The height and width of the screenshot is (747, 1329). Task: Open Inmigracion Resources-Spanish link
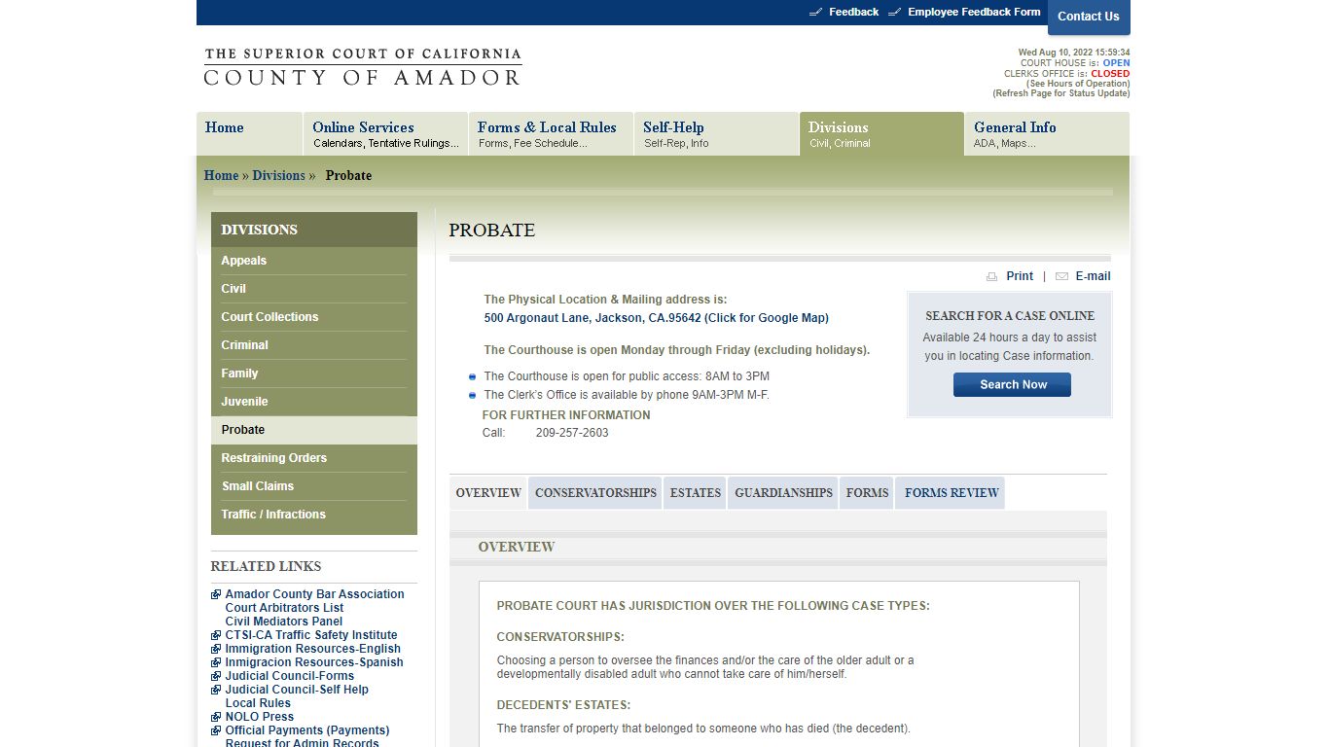tap(314, 662)
